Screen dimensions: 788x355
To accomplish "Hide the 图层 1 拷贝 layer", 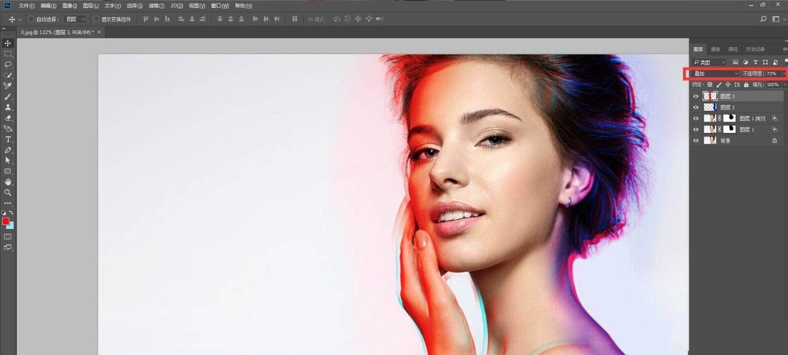I will tap(696, 119).
